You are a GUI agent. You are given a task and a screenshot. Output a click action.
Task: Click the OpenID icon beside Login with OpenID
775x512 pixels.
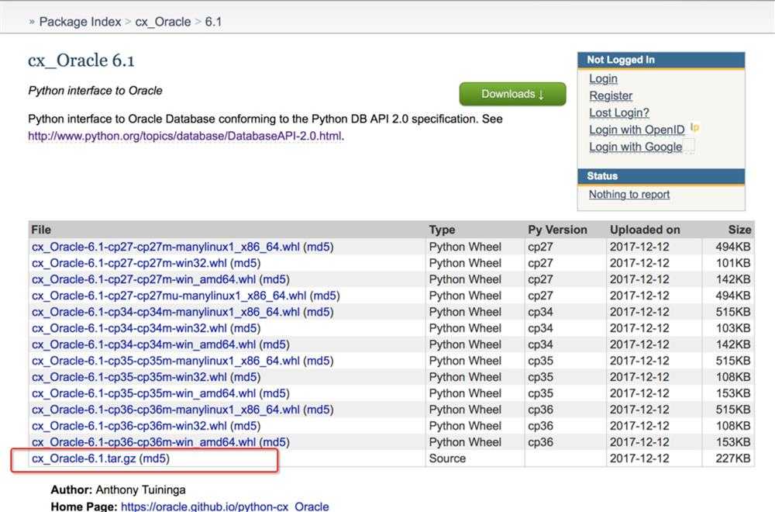point(694,128)
